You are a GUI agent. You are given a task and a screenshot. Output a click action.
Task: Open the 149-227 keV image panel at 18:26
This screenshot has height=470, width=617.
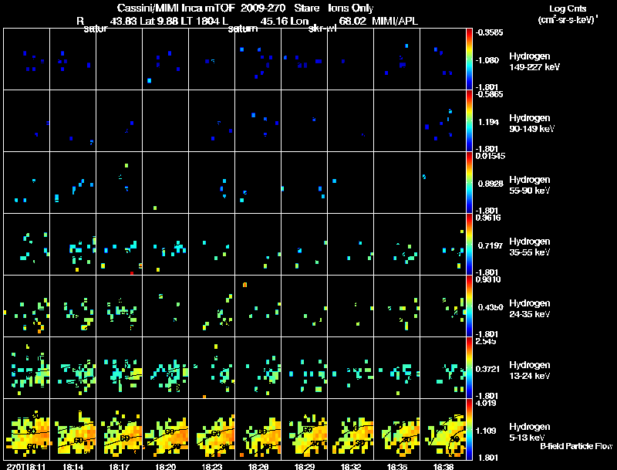[258, 59]
